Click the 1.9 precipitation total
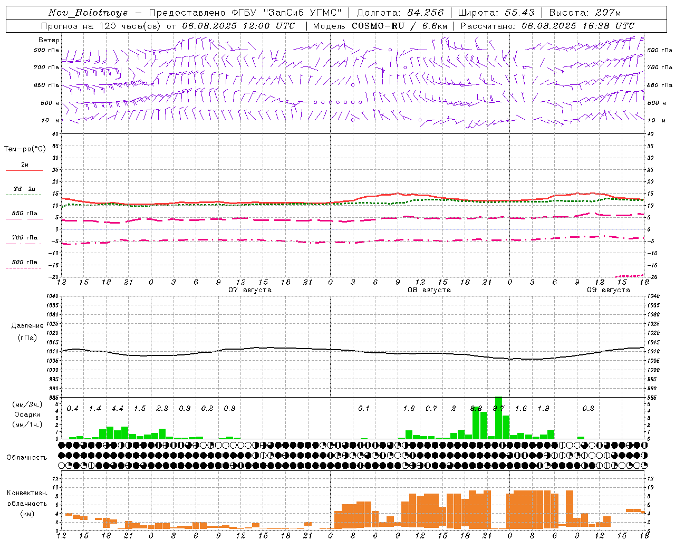This screenshot has height=540, width=675. (x=543, y=409)
